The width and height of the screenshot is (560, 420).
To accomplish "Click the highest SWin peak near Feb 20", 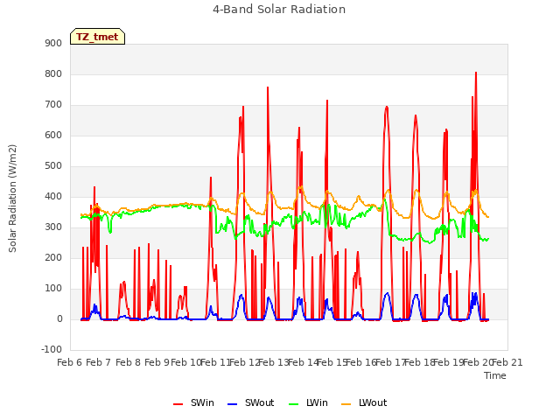I will point(476,73).
